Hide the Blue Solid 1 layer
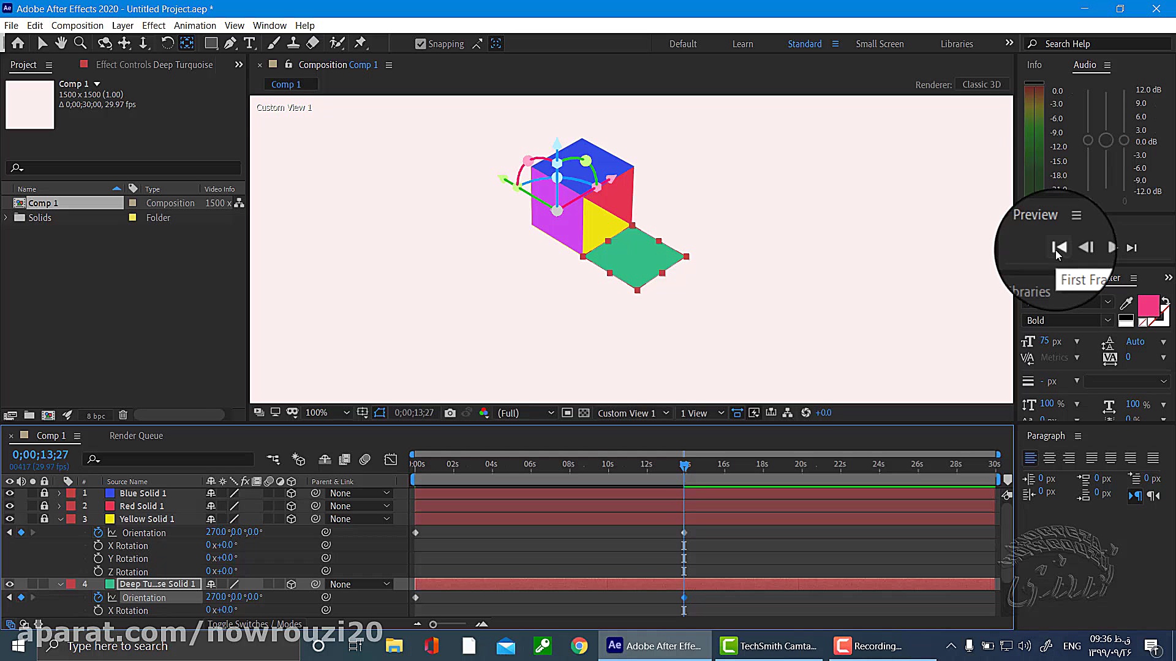Viewport: 1176px width, 661px height. (9, 493)
